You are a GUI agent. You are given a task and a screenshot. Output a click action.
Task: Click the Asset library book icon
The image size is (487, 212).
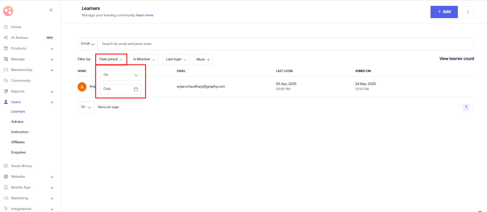(6, 166)
